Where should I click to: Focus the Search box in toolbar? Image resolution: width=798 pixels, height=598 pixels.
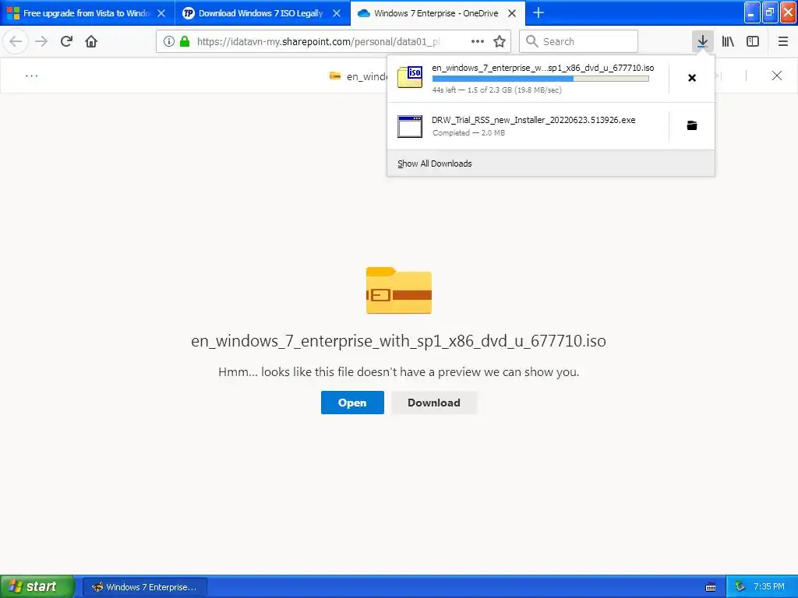[578, 41]
